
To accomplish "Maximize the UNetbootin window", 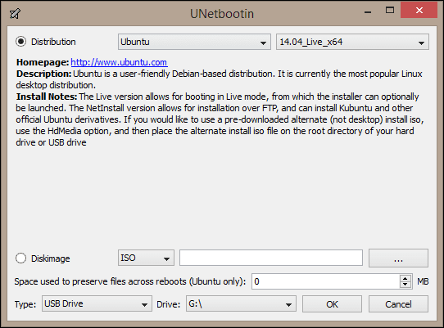I will pos(390,11).
